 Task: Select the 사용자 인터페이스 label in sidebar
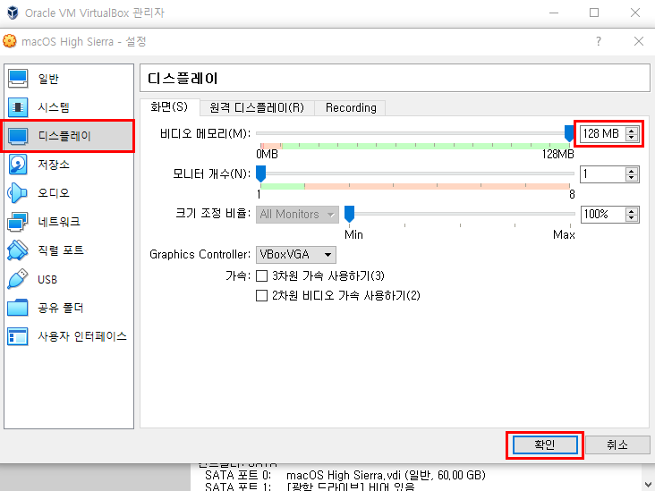click(x=82, y=336)
